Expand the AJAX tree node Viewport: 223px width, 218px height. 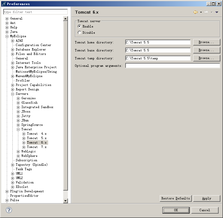pos(12,41)
